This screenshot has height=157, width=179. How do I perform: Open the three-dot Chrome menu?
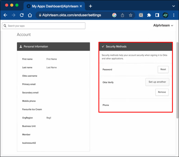(x=174, y=15)
